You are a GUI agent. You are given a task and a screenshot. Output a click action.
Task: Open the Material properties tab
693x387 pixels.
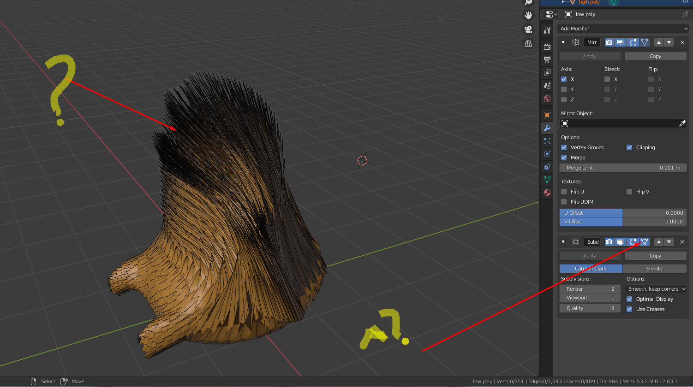(547, 193)
